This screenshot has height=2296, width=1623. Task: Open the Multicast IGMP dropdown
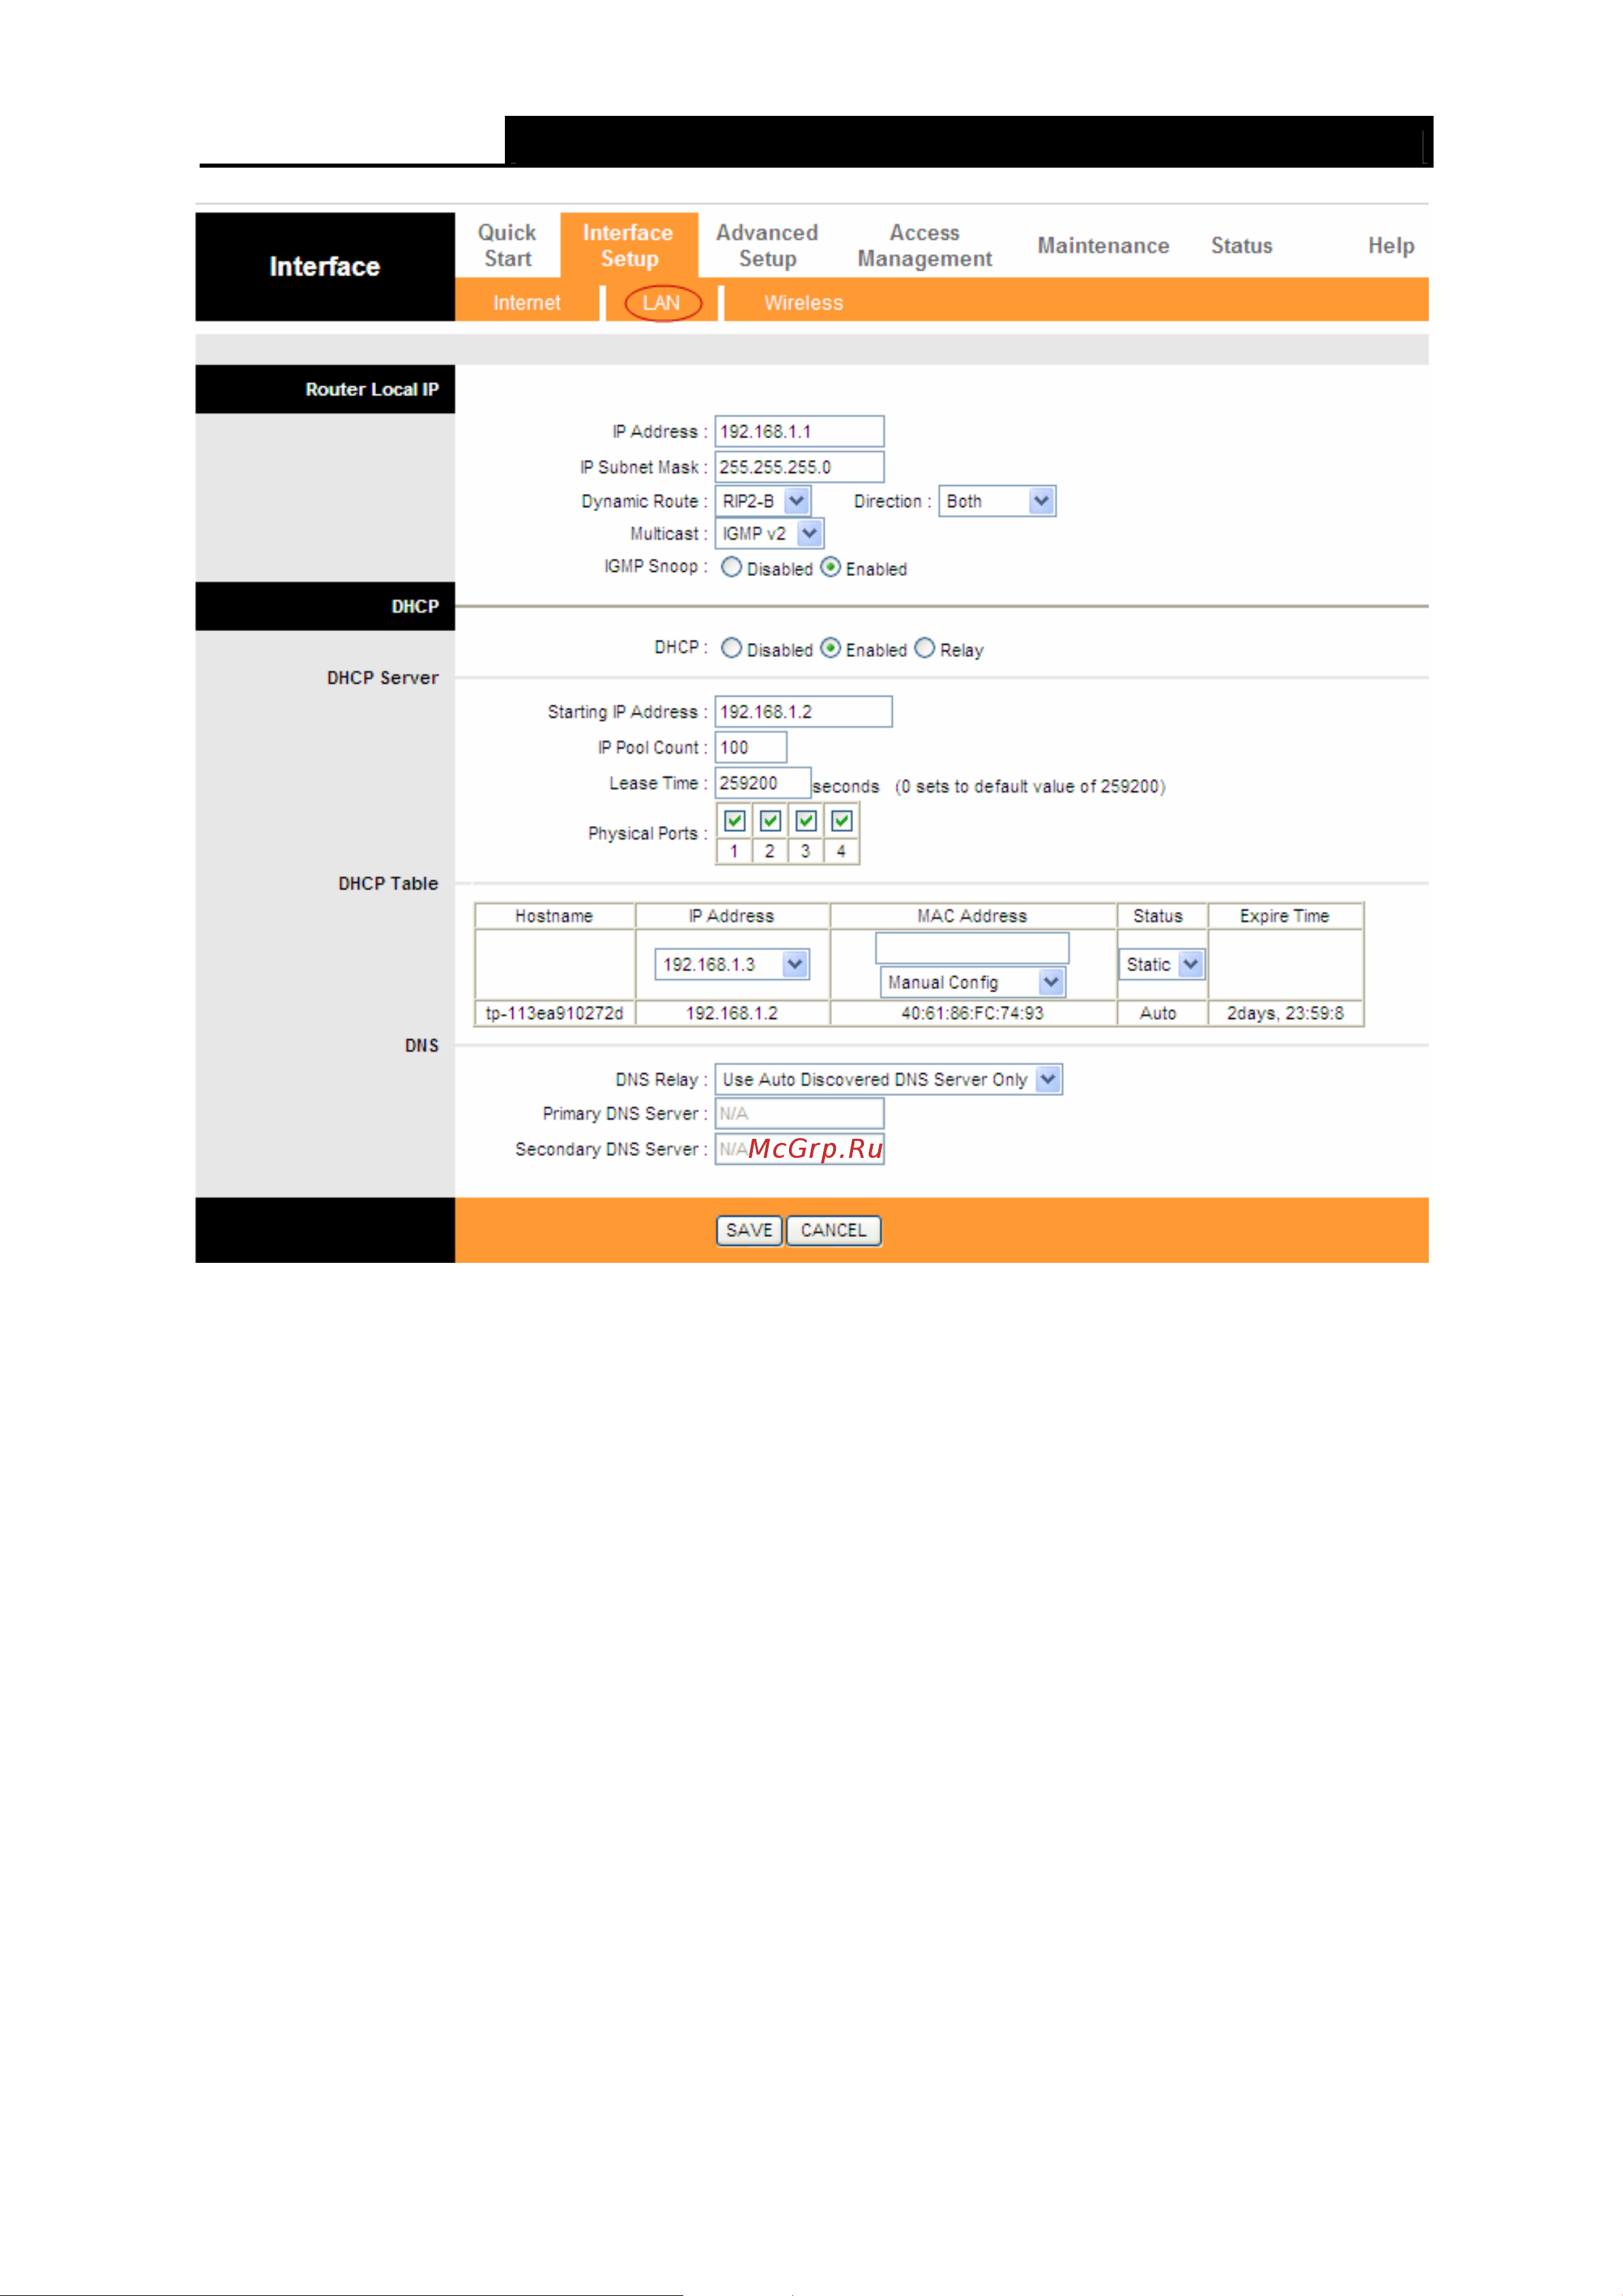coord(769,533)
